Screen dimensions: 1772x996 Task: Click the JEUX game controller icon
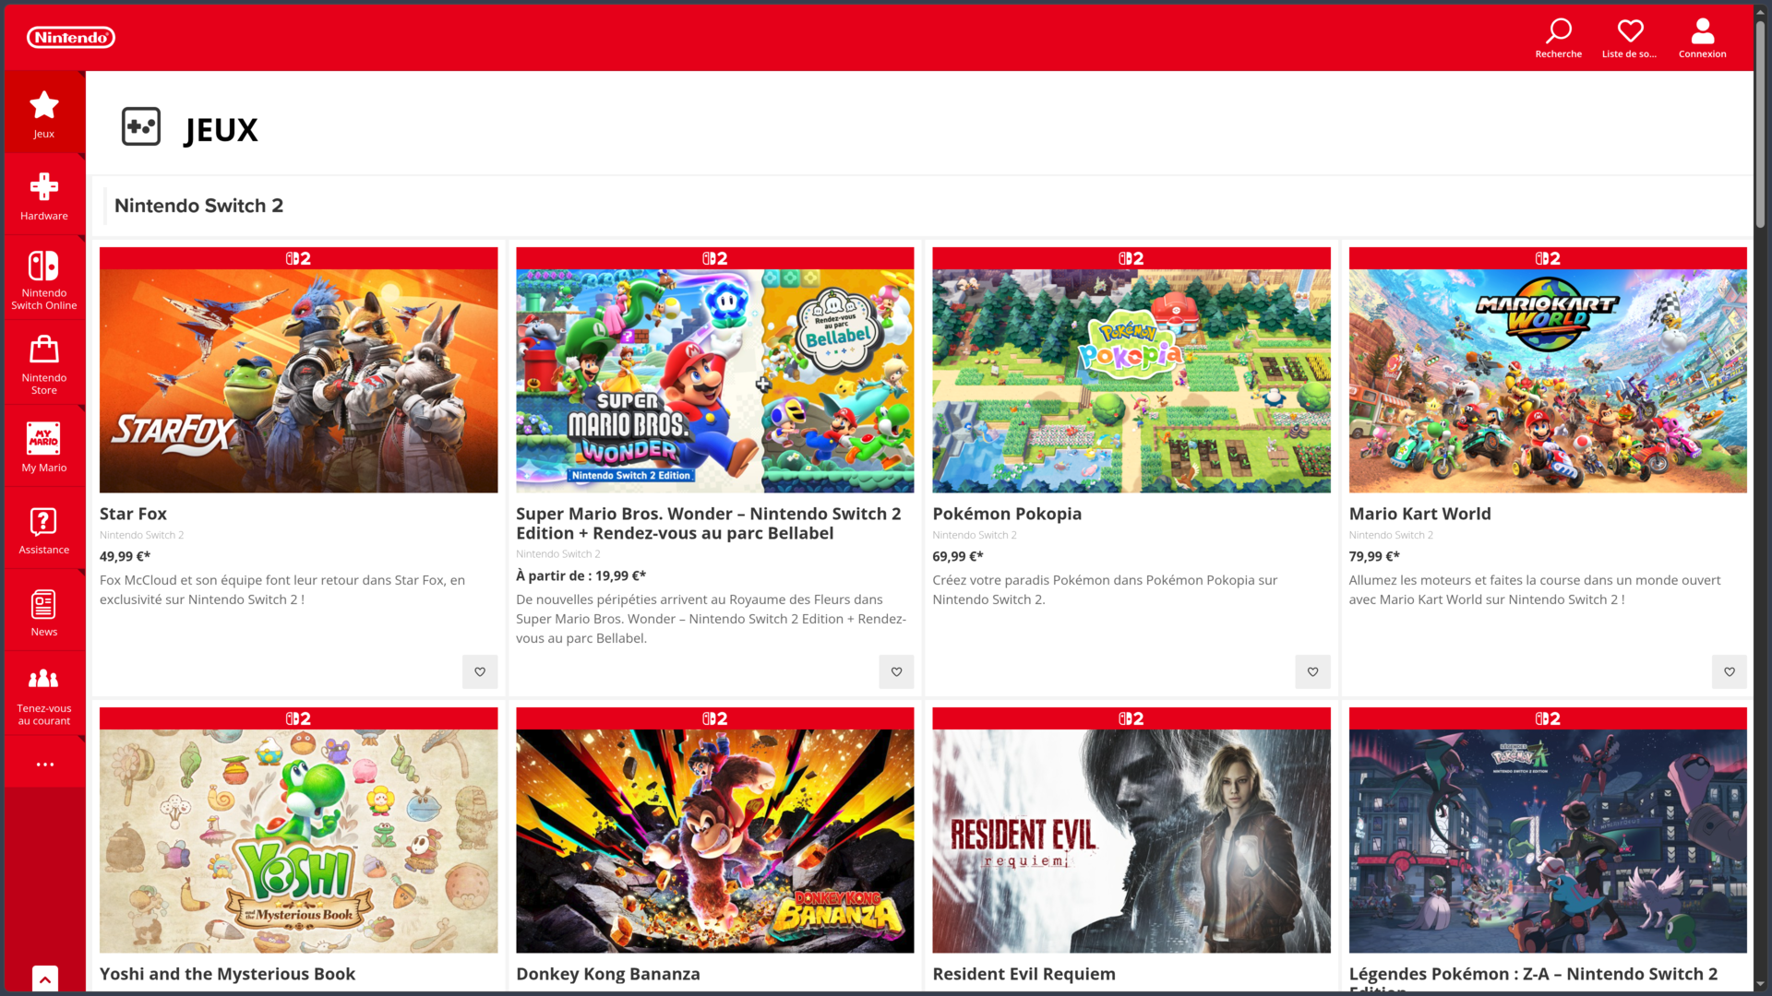click(x=141, y=127)
